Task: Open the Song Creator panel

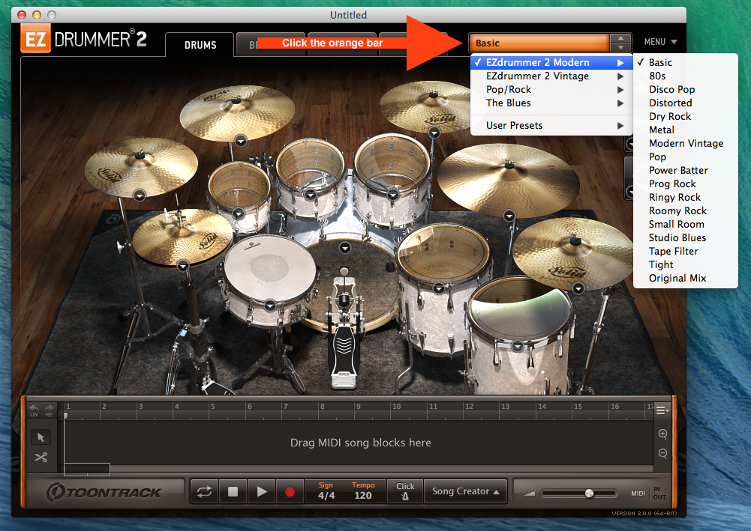Action: (x=465, y=492)
